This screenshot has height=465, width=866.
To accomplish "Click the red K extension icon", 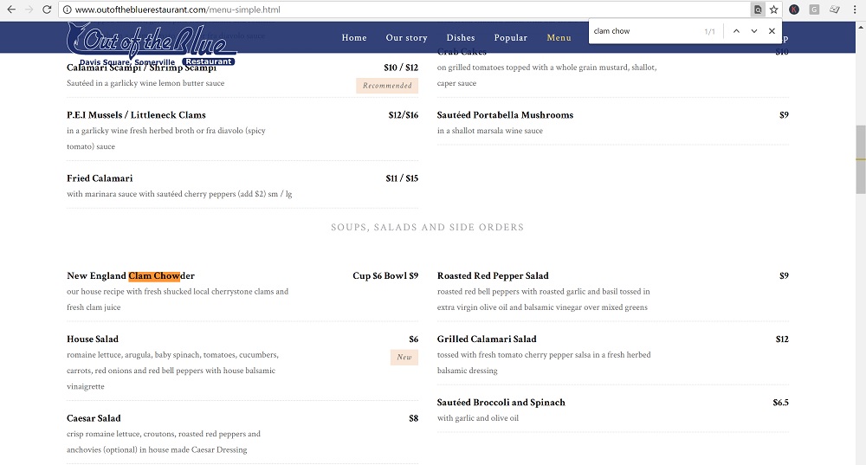I will coord(793,10).
